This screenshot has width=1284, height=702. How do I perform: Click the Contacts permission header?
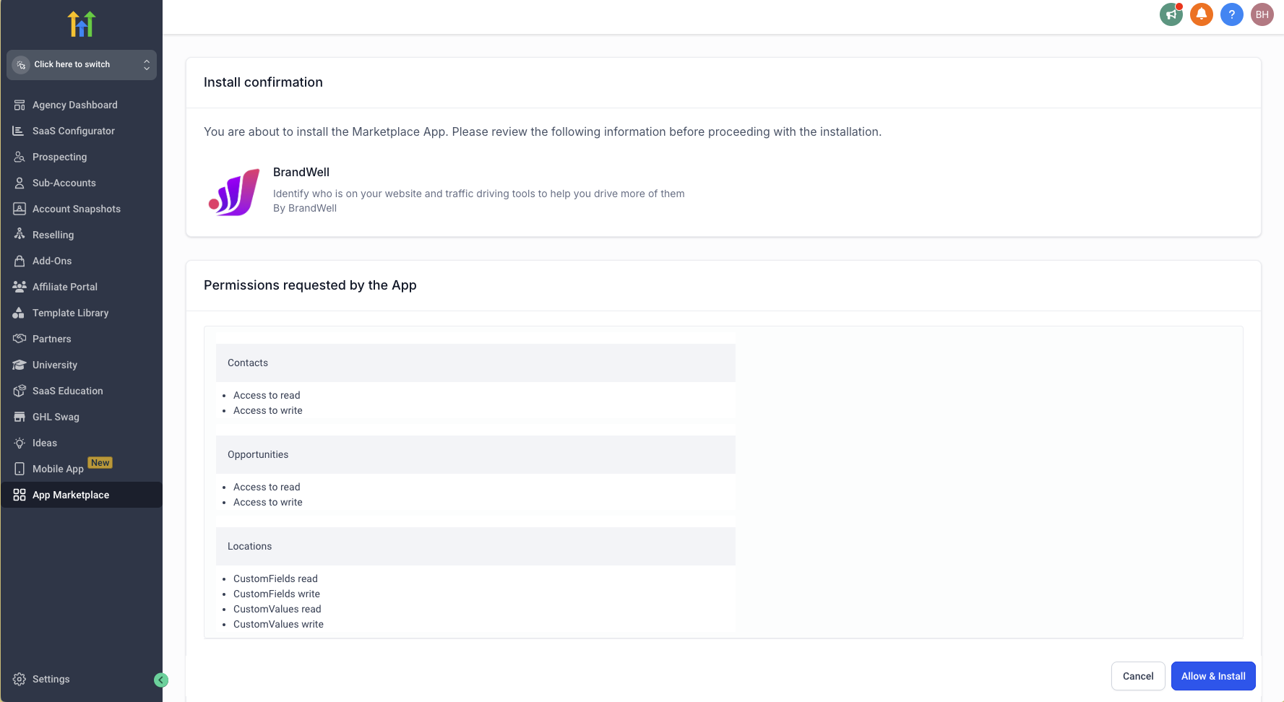(x=475, y=363)
